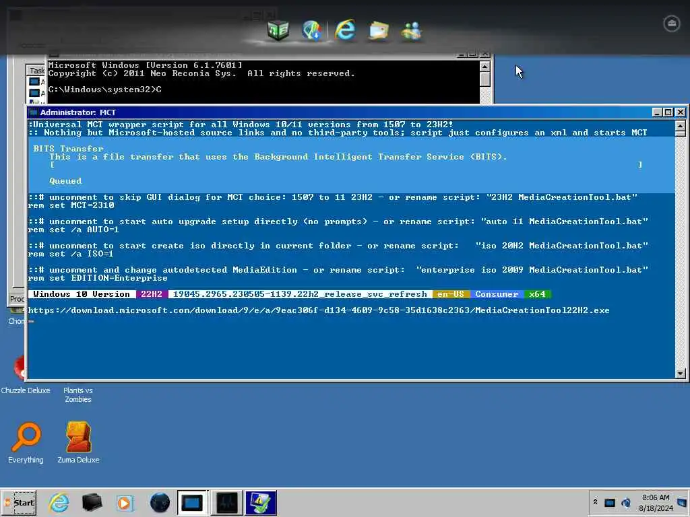Open the Zuma Deluxe desktop icon
This screenshot has height=517, width=690.
click(x=78, y=442)
